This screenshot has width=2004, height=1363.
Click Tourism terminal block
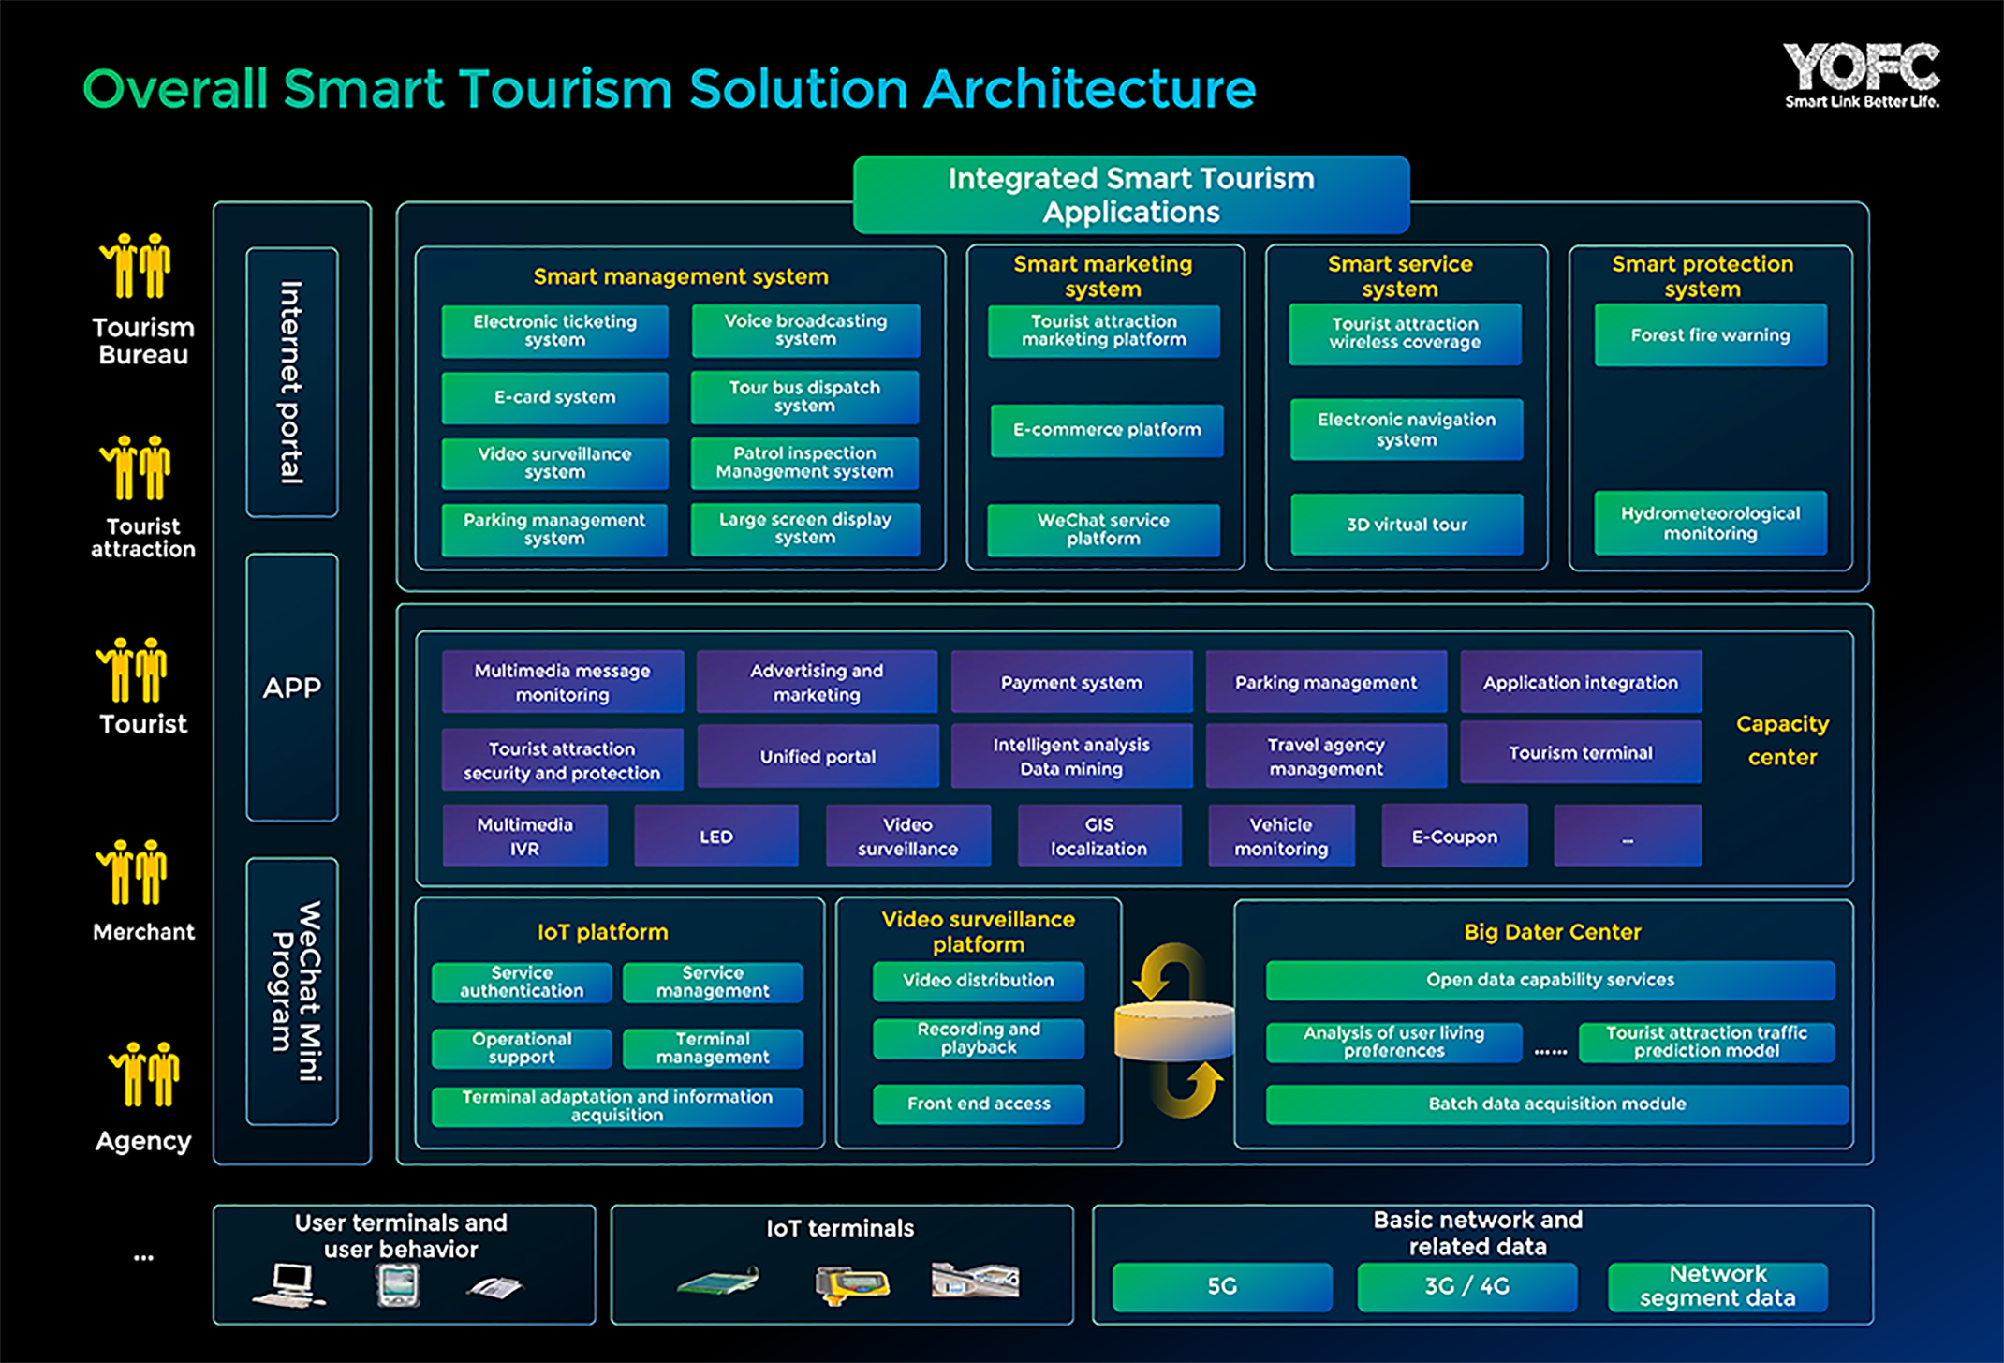click(x=1581, y=752)
